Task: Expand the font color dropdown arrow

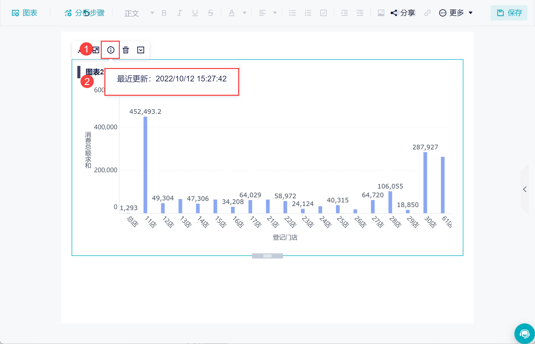Action: click(245, 13)
